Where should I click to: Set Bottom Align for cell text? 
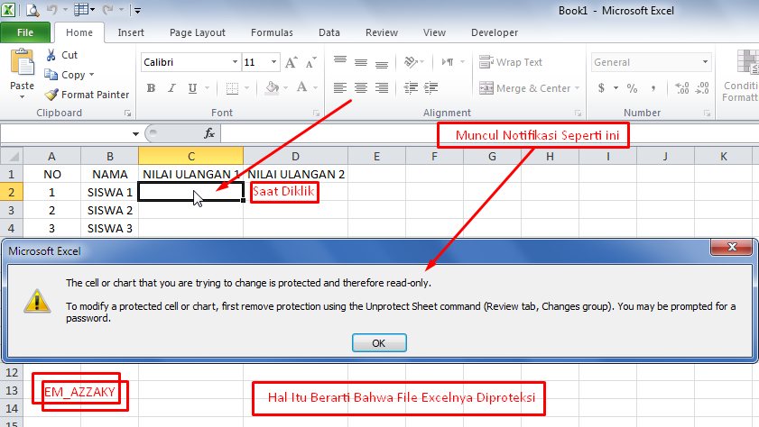click(x=382, y=63)
